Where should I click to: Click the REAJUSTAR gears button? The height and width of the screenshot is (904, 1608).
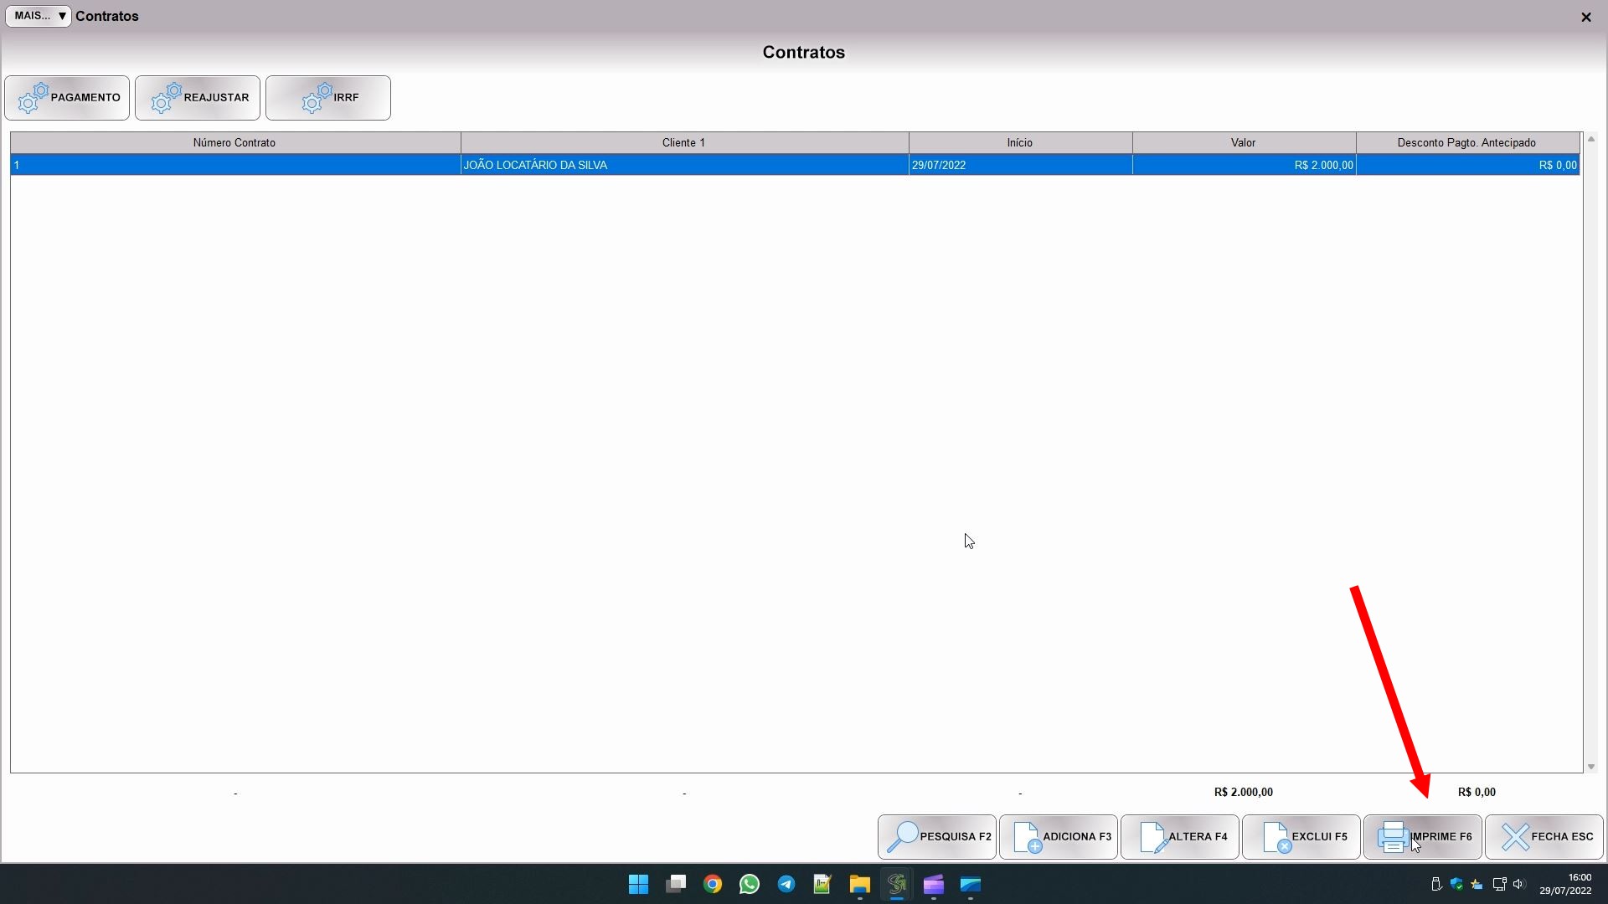[198, 98]
